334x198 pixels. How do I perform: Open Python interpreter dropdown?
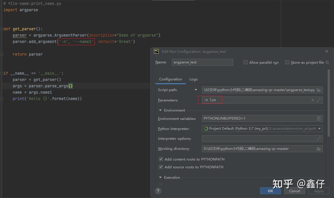click(319, 129)
